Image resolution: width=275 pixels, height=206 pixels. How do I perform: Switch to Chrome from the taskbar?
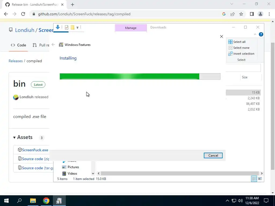(46, 201)
